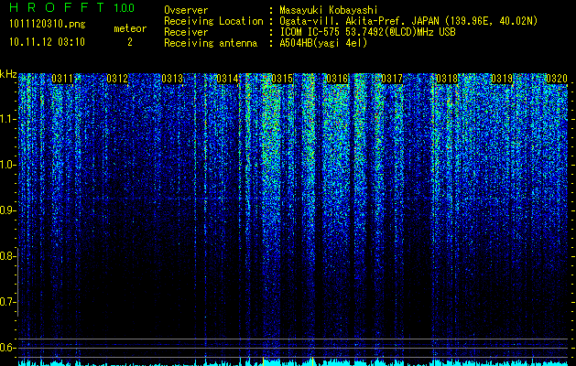This screenshot has width=576, height=366.
Task: Click the 0320 time marker
Action: coord(557,79)
